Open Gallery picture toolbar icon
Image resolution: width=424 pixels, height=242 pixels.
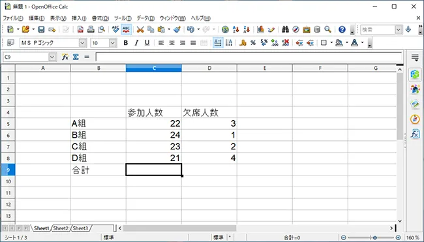click(307, 29)
